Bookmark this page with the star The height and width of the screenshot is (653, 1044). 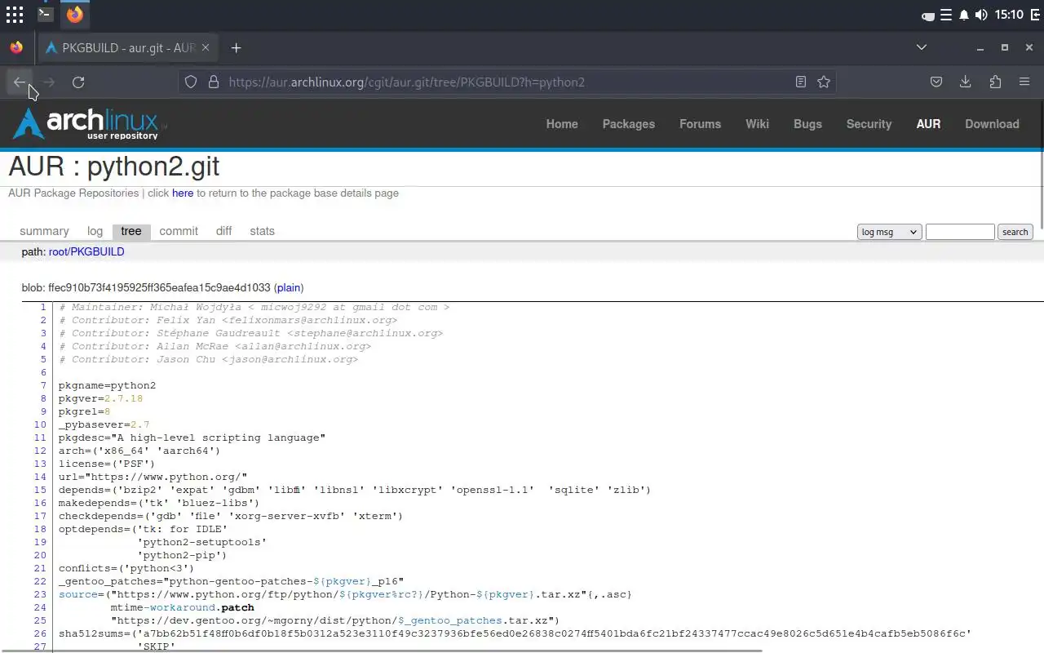coord(824,82)
